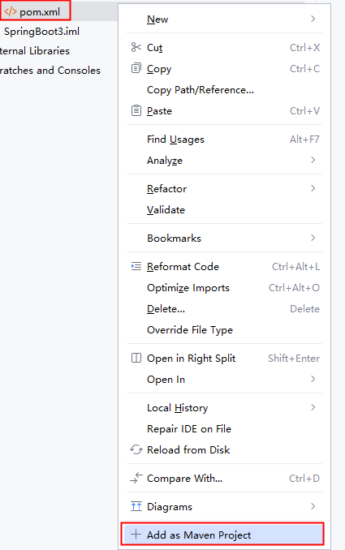Expand the Refactor submenu arrow
This screenshot has width=345, height=550.
[313, 189]
